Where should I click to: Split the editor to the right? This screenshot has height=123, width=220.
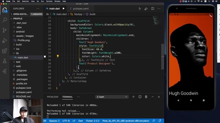pyautogui.click(x=153, y=9)
